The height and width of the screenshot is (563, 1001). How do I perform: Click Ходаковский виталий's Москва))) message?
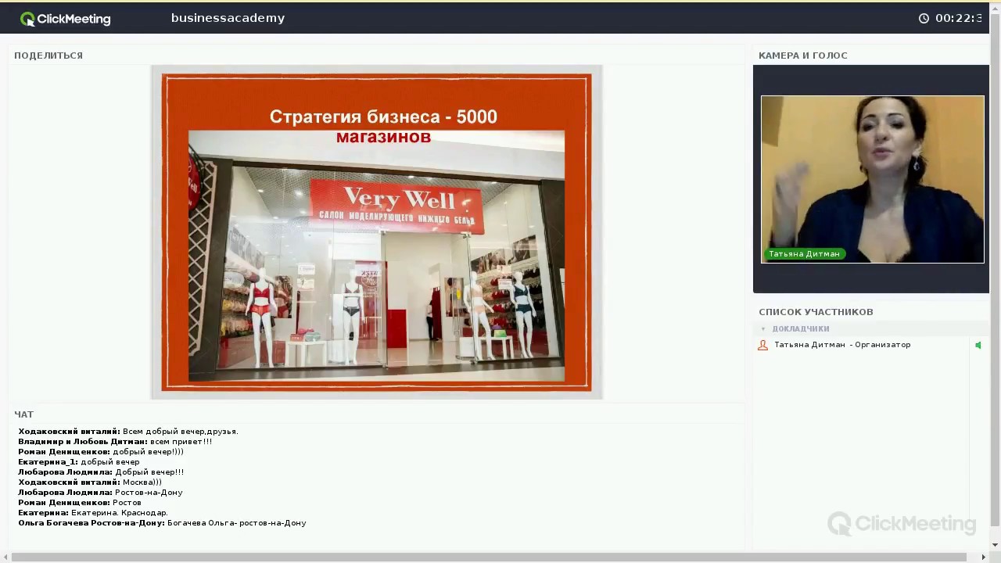pos(90,482)
